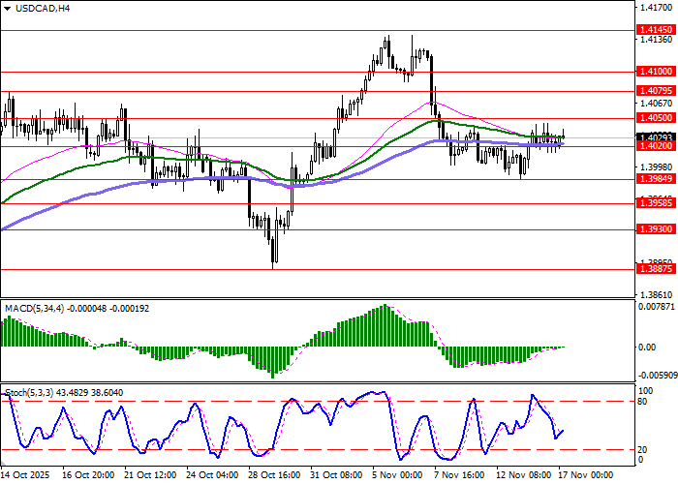The height and width of the screenshot is (484, 678).
Task: Click the 1.39980 price scale value
Action: click(657, 167)
